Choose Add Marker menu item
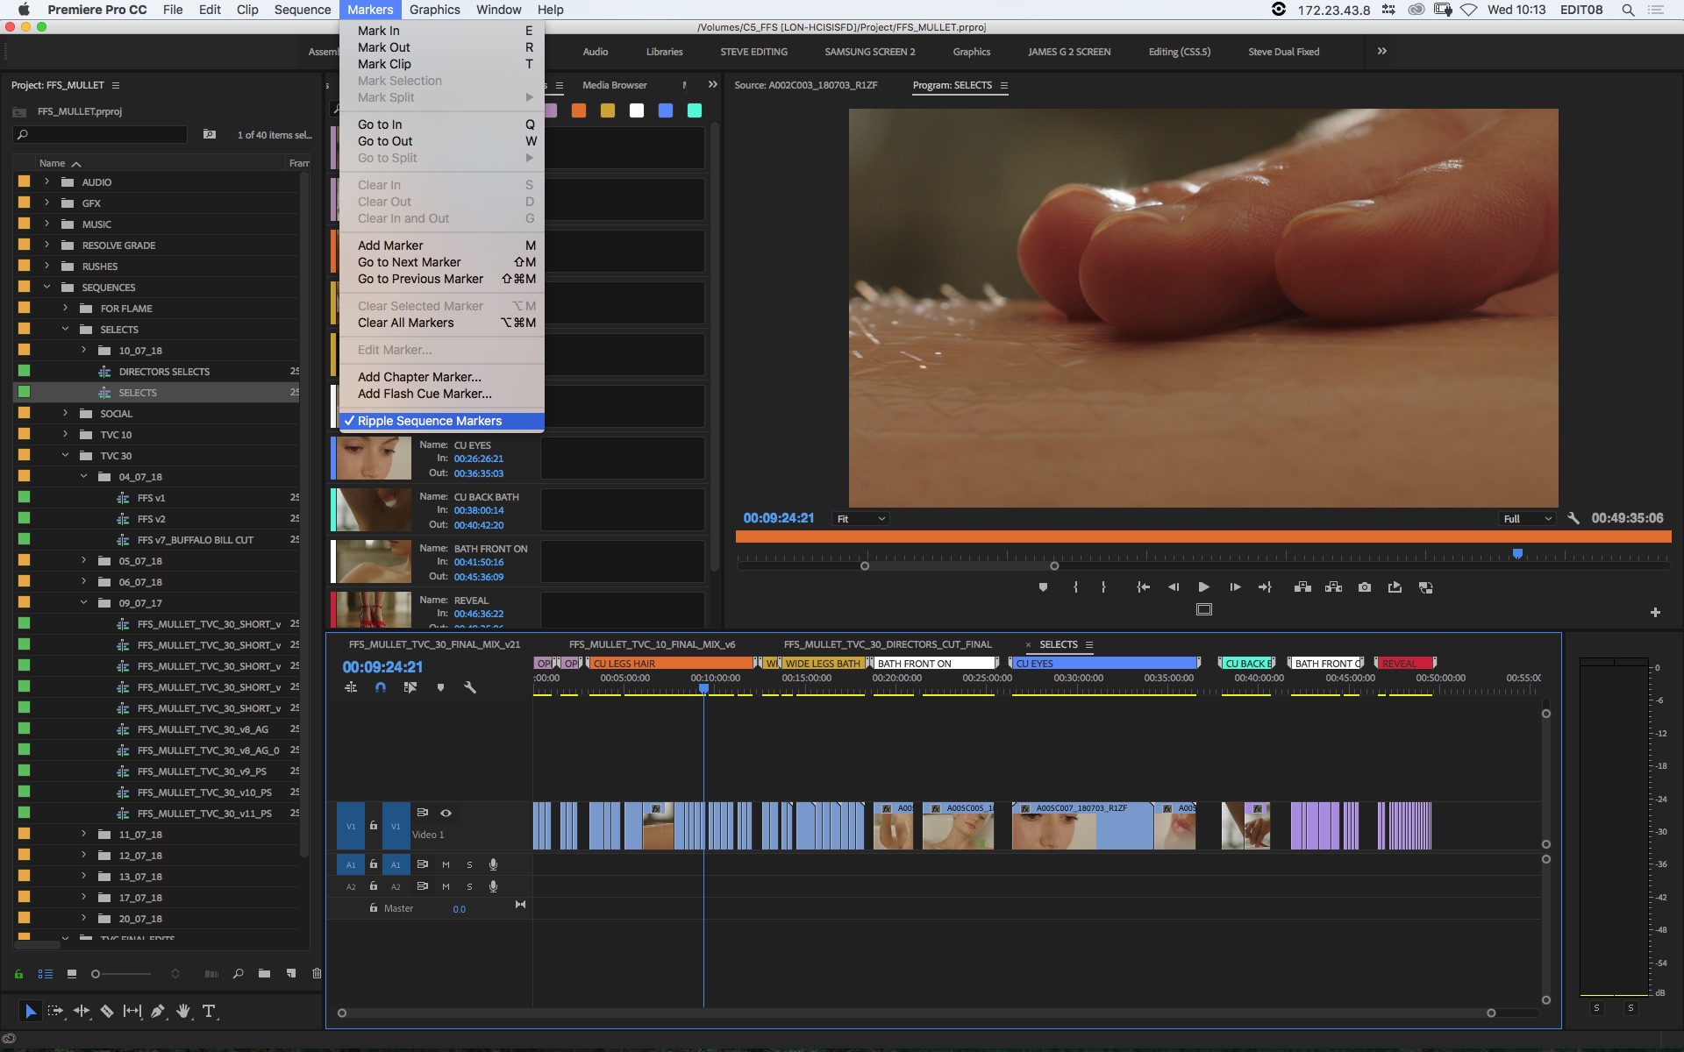The image size is (1684, 1052). point(442,245)
